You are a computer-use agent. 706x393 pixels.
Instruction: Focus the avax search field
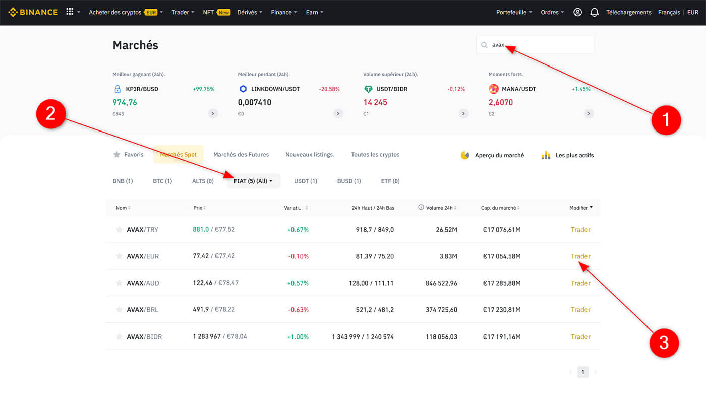click(535, 45)
